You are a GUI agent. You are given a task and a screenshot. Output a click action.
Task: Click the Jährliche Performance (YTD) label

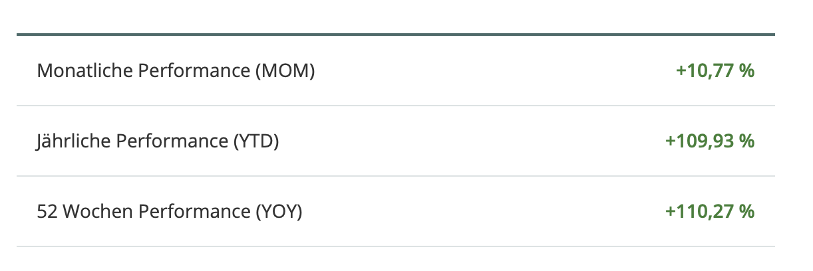coord(158,141)
